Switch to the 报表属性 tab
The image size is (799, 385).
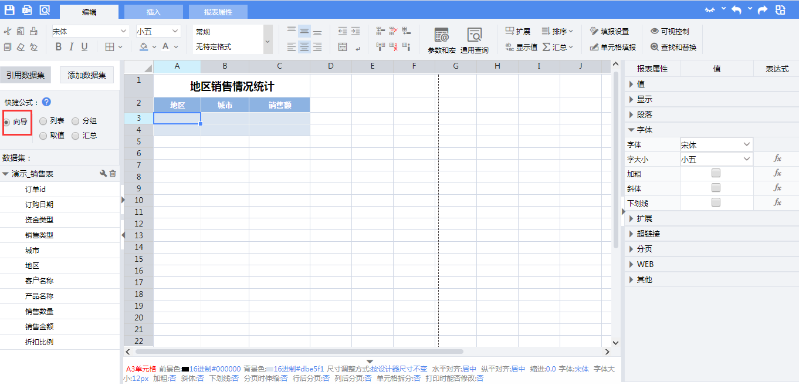218,12
